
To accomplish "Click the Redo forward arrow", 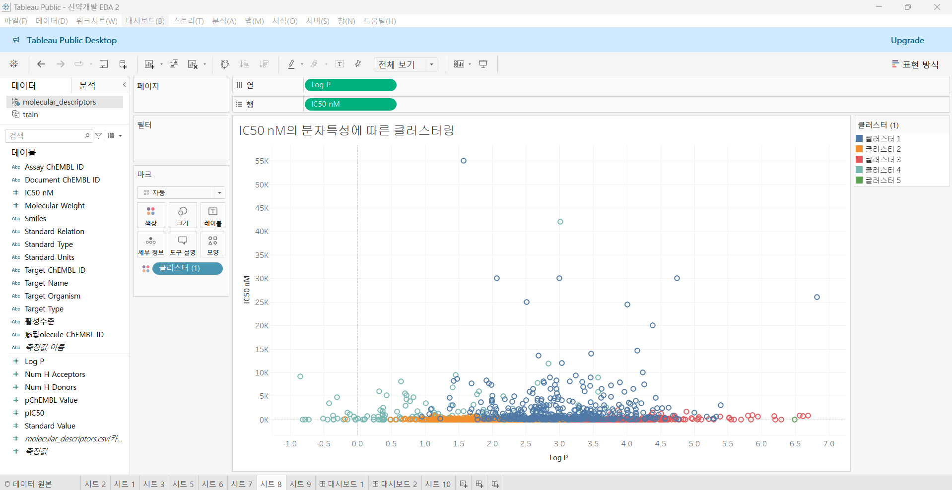I will (x=61, y=64).
